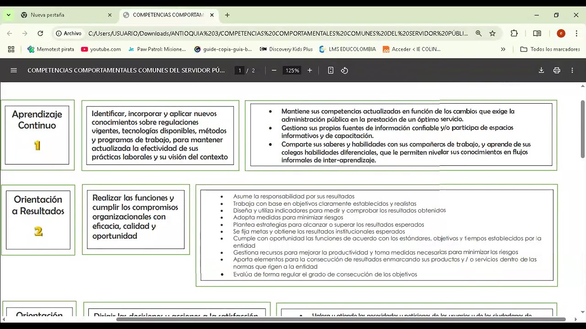
Task: Open the guide-copia-guia-b... bookmark
Action: tap(223, 49)
